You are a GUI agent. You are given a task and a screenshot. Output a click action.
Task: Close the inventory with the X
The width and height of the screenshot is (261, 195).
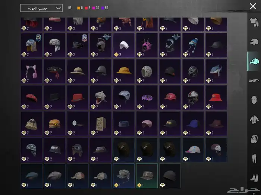click(252, 6)
